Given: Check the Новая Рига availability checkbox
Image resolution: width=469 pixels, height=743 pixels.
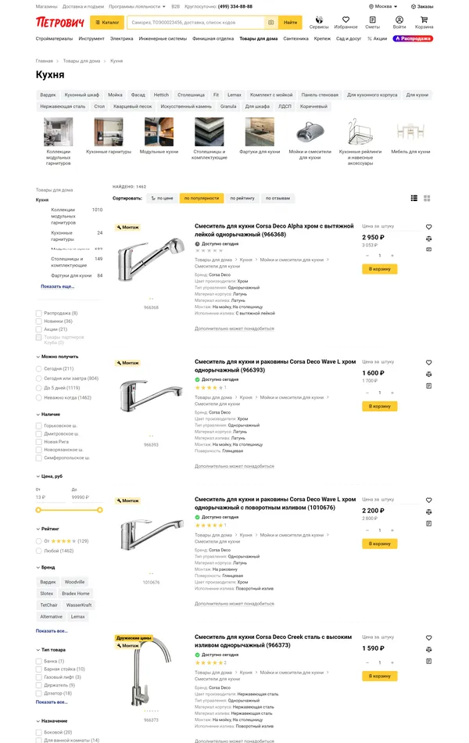Looking at the screenshot, I should coord(39,442).
